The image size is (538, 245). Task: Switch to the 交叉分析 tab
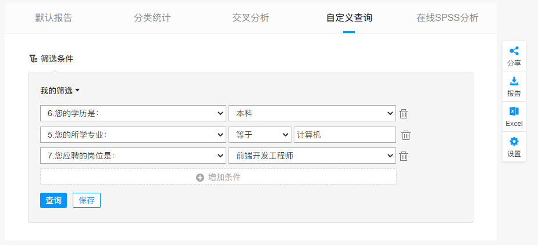point(251,18)
